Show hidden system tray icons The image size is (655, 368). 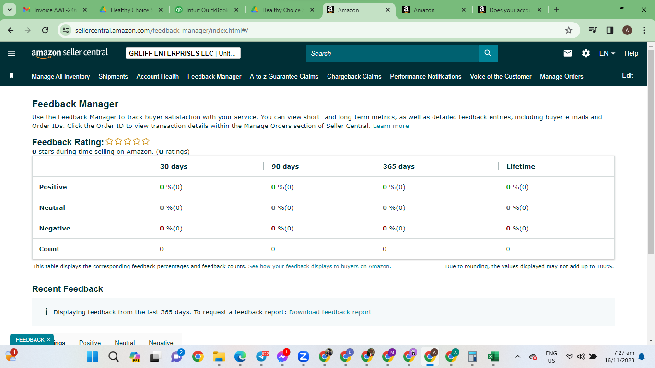point(518,356)
